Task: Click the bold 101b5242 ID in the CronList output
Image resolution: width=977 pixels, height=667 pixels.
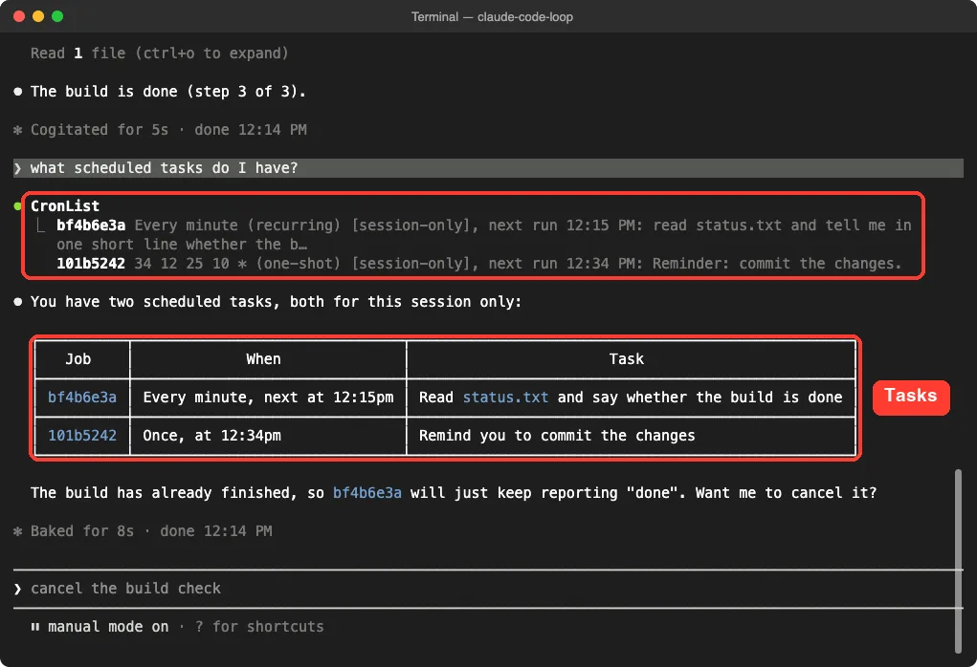Action: point(91,264)
